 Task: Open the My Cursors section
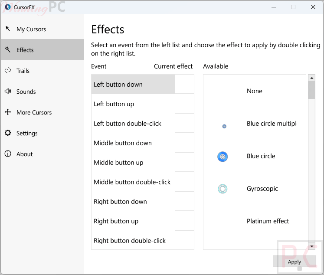(43, 29)
